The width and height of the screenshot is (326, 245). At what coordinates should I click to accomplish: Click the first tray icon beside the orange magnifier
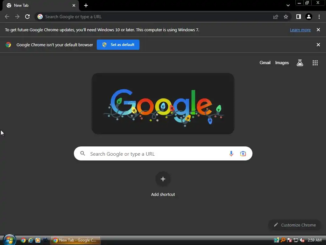pos(276,240)
